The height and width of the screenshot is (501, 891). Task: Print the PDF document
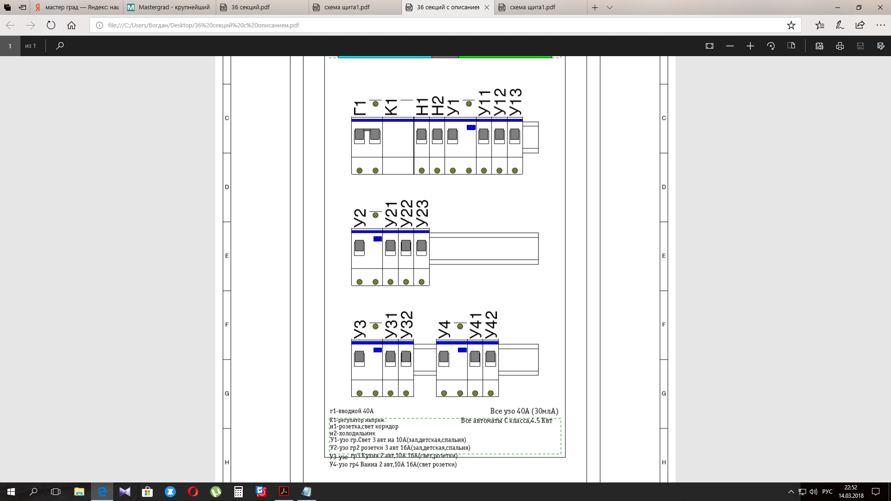click(840, 46)
